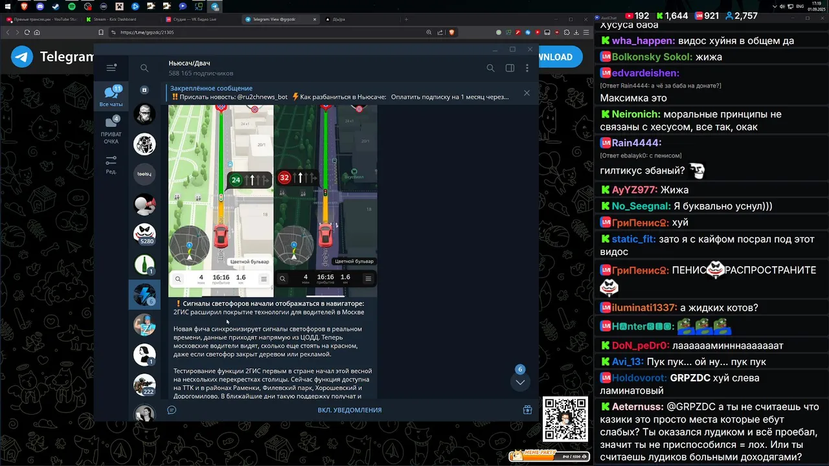Open the channel three-dot options menu
The height and width of the screenshot is (466, 829).
527,68
